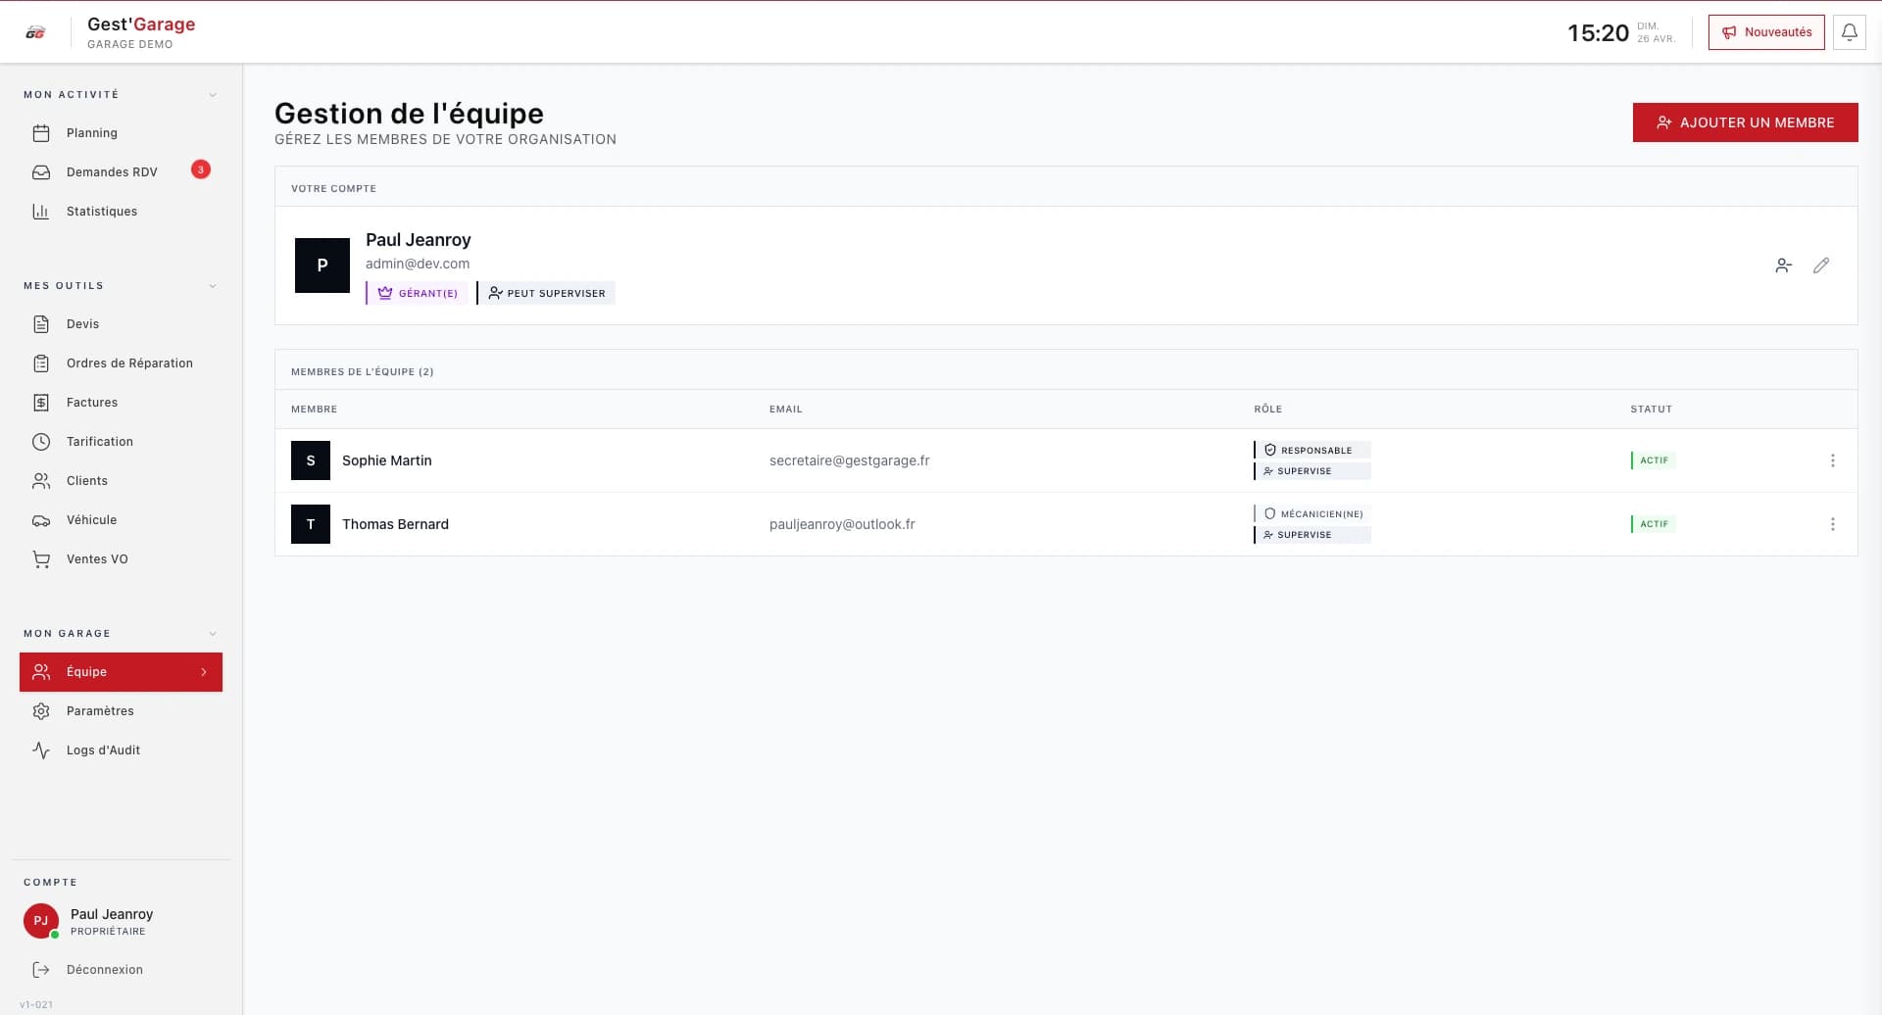Click the Nouveautés button
Screen dimensions: 1882x1015
1766,32
